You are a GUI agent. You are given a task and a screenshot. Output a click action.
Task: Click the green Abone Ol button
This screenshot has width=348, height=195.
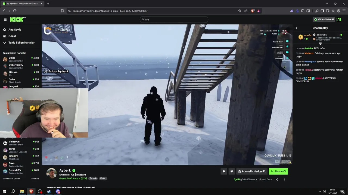coord(278,171)
